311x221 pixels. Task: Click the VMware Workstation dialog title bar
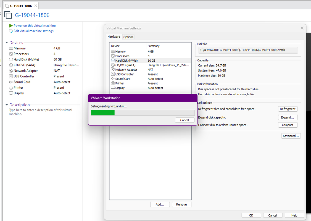coord(143,98)
